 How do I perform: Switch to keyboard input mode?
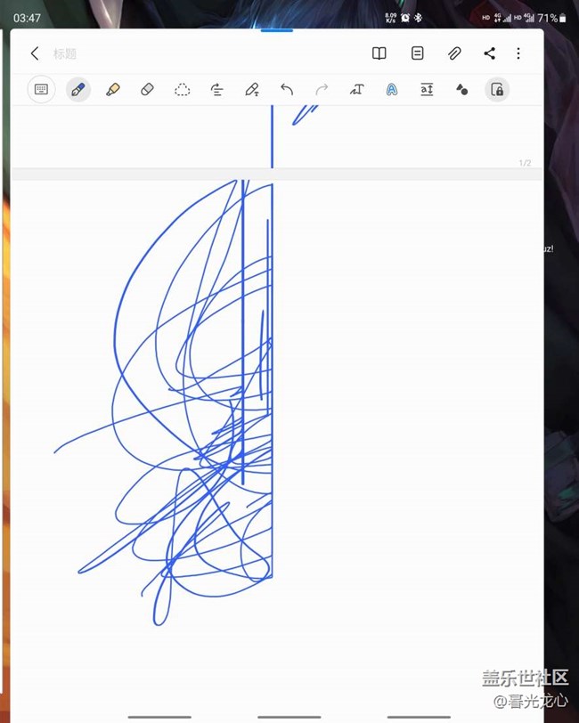pos(41,89)
